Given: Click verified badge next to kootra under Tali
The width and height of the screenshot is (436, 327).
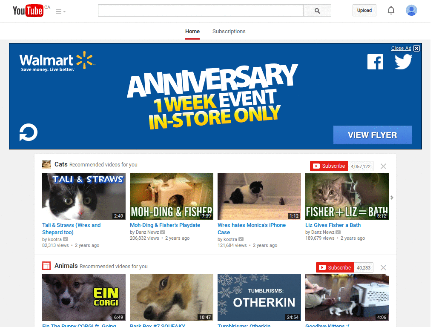Looking at the screenshot, I should point(66,239).
